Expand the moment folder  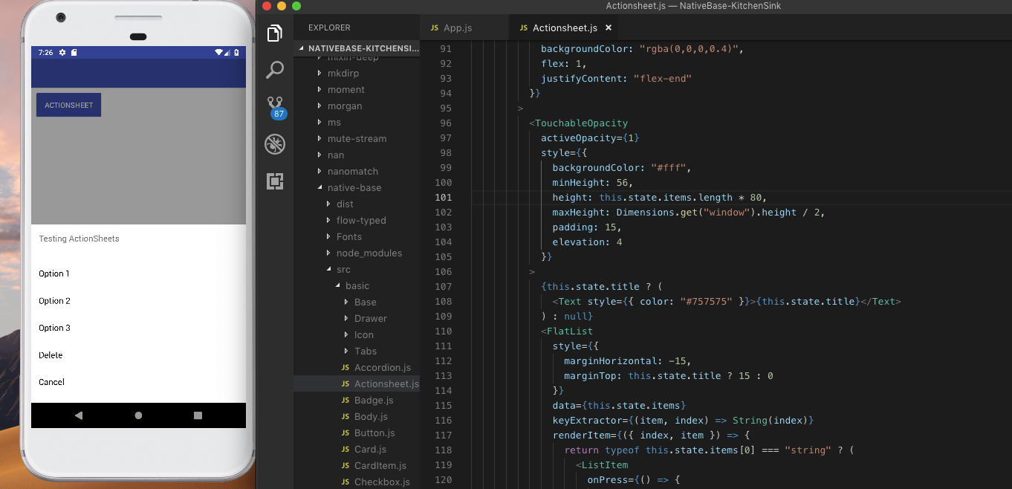tap(346, 90)
